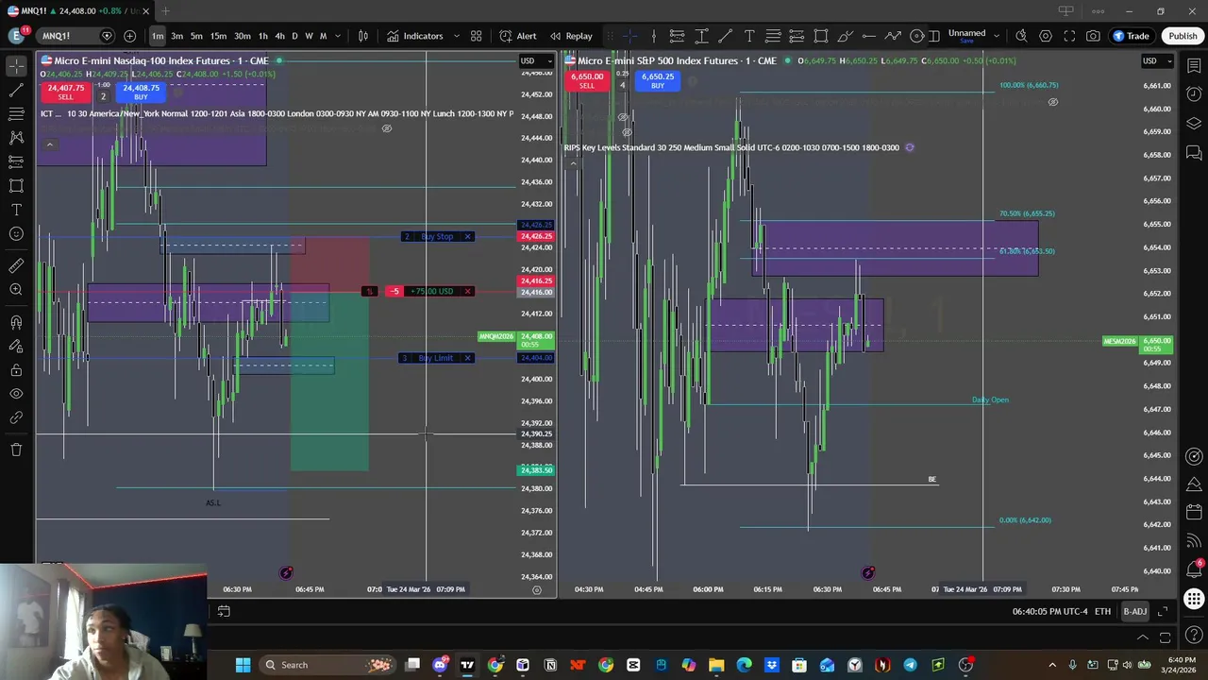Select the 1m timeframe
The width and height of the screenshot is (1208, 680).
pyautogui.click(x=158, y=36)
